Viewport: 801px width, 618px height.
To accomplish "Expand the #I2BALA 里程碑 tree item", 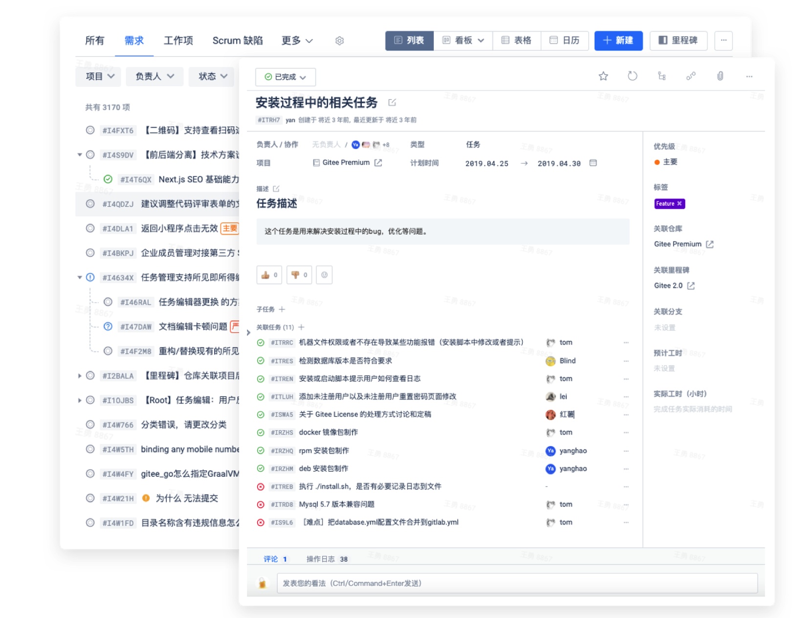I will point(80,376).
